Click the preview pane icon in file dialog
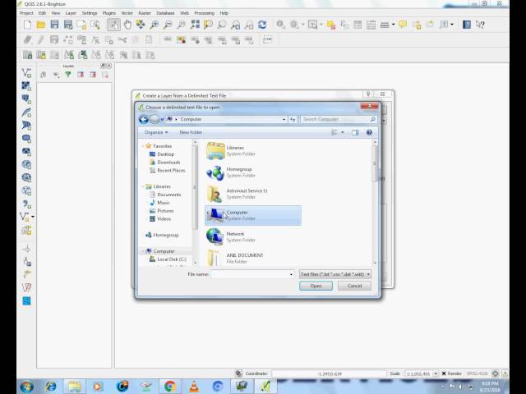 (x=355, y=133)
